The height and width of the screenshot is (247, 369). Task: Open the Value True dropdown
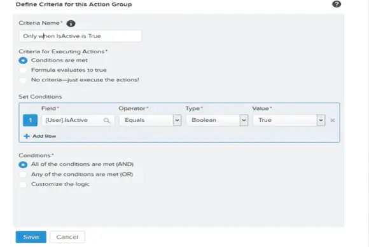(x=289, y=121)
